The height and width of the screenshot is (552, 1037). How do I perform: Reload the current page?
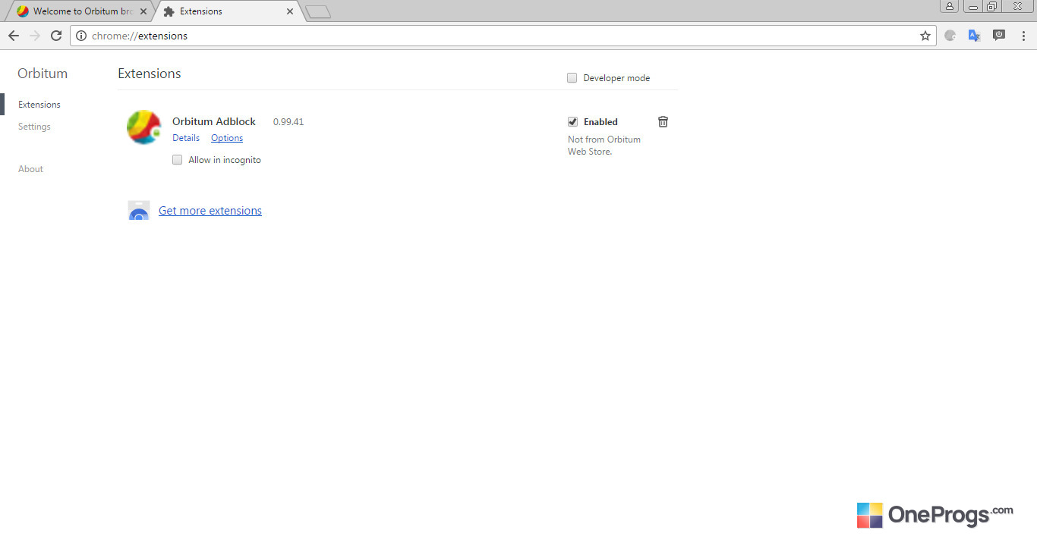pos(56,36)
